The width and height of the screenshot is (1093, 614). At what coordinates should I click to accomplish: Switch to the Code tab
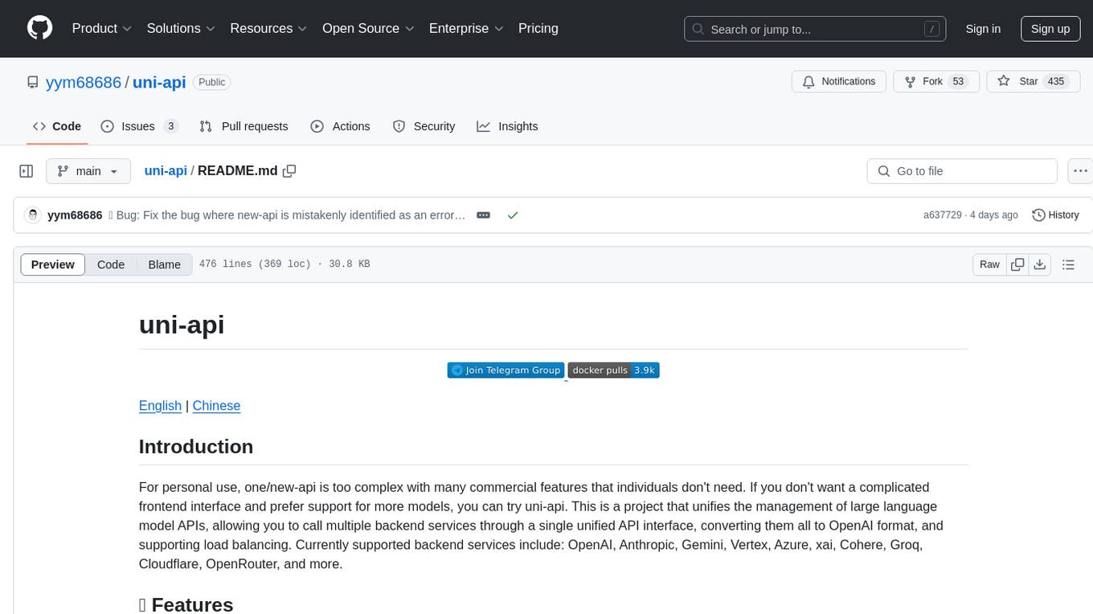(x=57, y=126)
